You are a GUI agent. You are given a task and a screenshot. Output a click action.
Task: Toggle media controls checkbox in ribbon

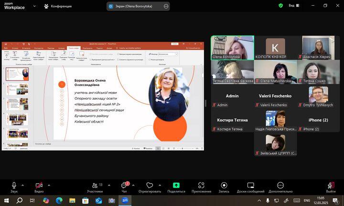(x=130, y=60)
